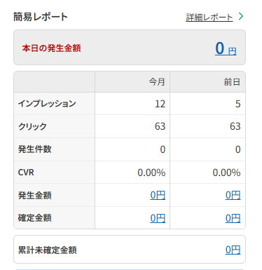Select 前日 impressions value 5
262x270 pixels.
[x=238, y=104]
